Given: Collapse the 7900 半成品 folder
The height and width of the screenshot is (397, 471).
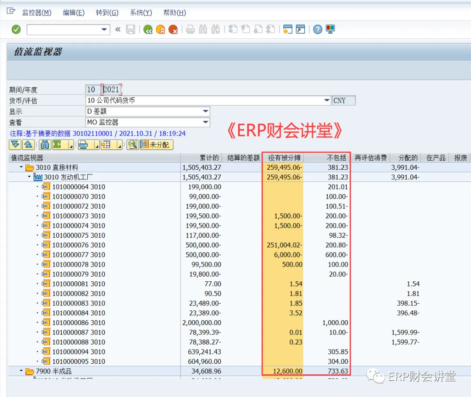Looking at the screenshot, I should tap(21, 371).
